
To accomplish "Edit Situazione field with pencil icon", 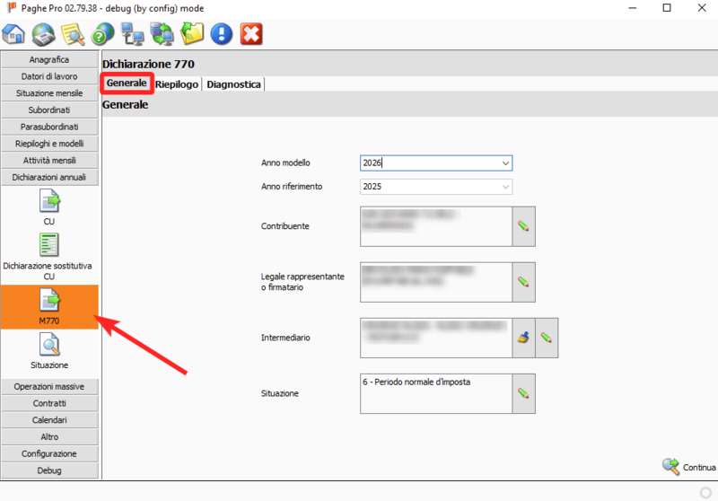I will [523, 393].
